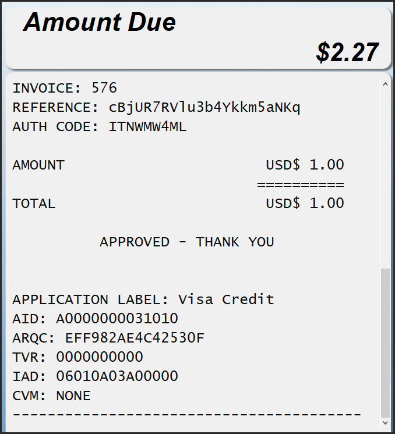395x434 pixels.
Task: Click the Amount Due heading
Action: [x=100, y=23]
